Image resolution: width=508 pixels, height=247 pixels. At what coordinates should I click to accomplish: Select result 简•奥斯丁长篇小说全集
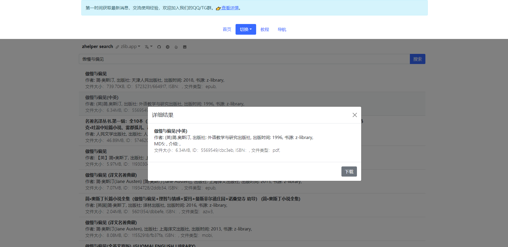[252, 205]
